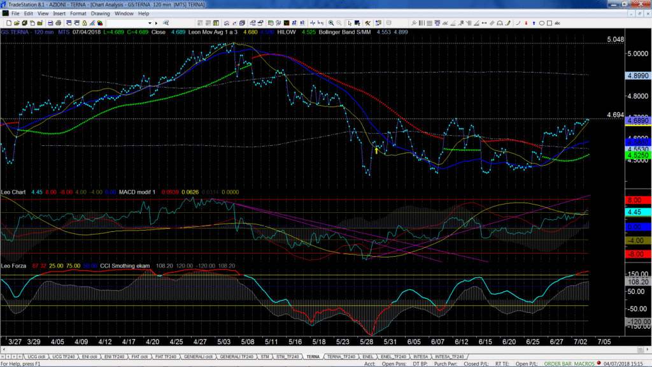Viewport: 652px width, 367px height.
Task: Switch to the ENI cicli tab
Action: 89,357
